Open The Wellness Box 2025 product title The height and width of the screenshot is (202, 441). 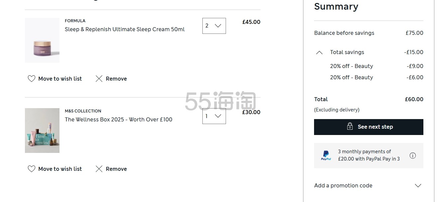(119, 119)
